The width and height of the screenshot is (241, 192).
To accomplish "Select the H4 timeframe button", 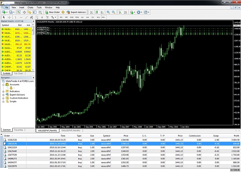I will 88,17.
